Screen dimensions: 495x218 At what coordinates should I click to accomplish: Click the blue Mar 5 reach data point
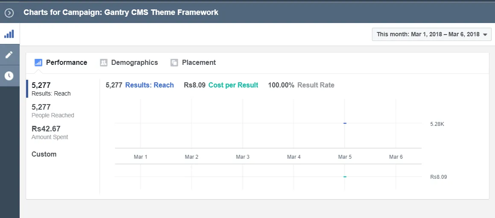click(345, 123)
